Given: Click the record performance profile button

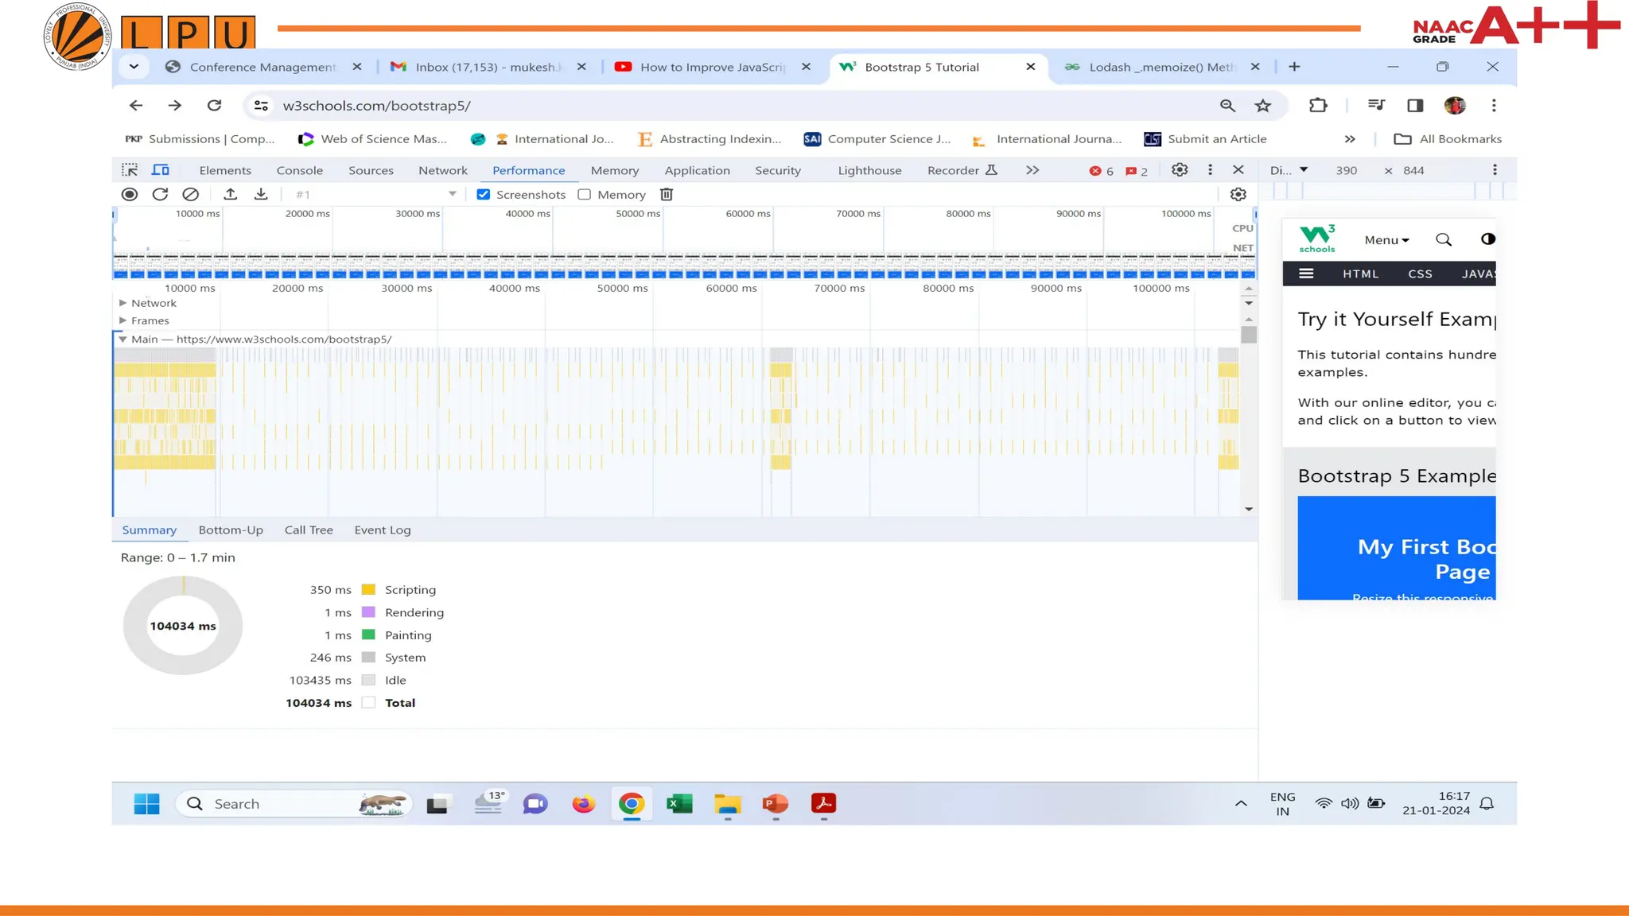Looking at the screenshot, I should point(130,194).
